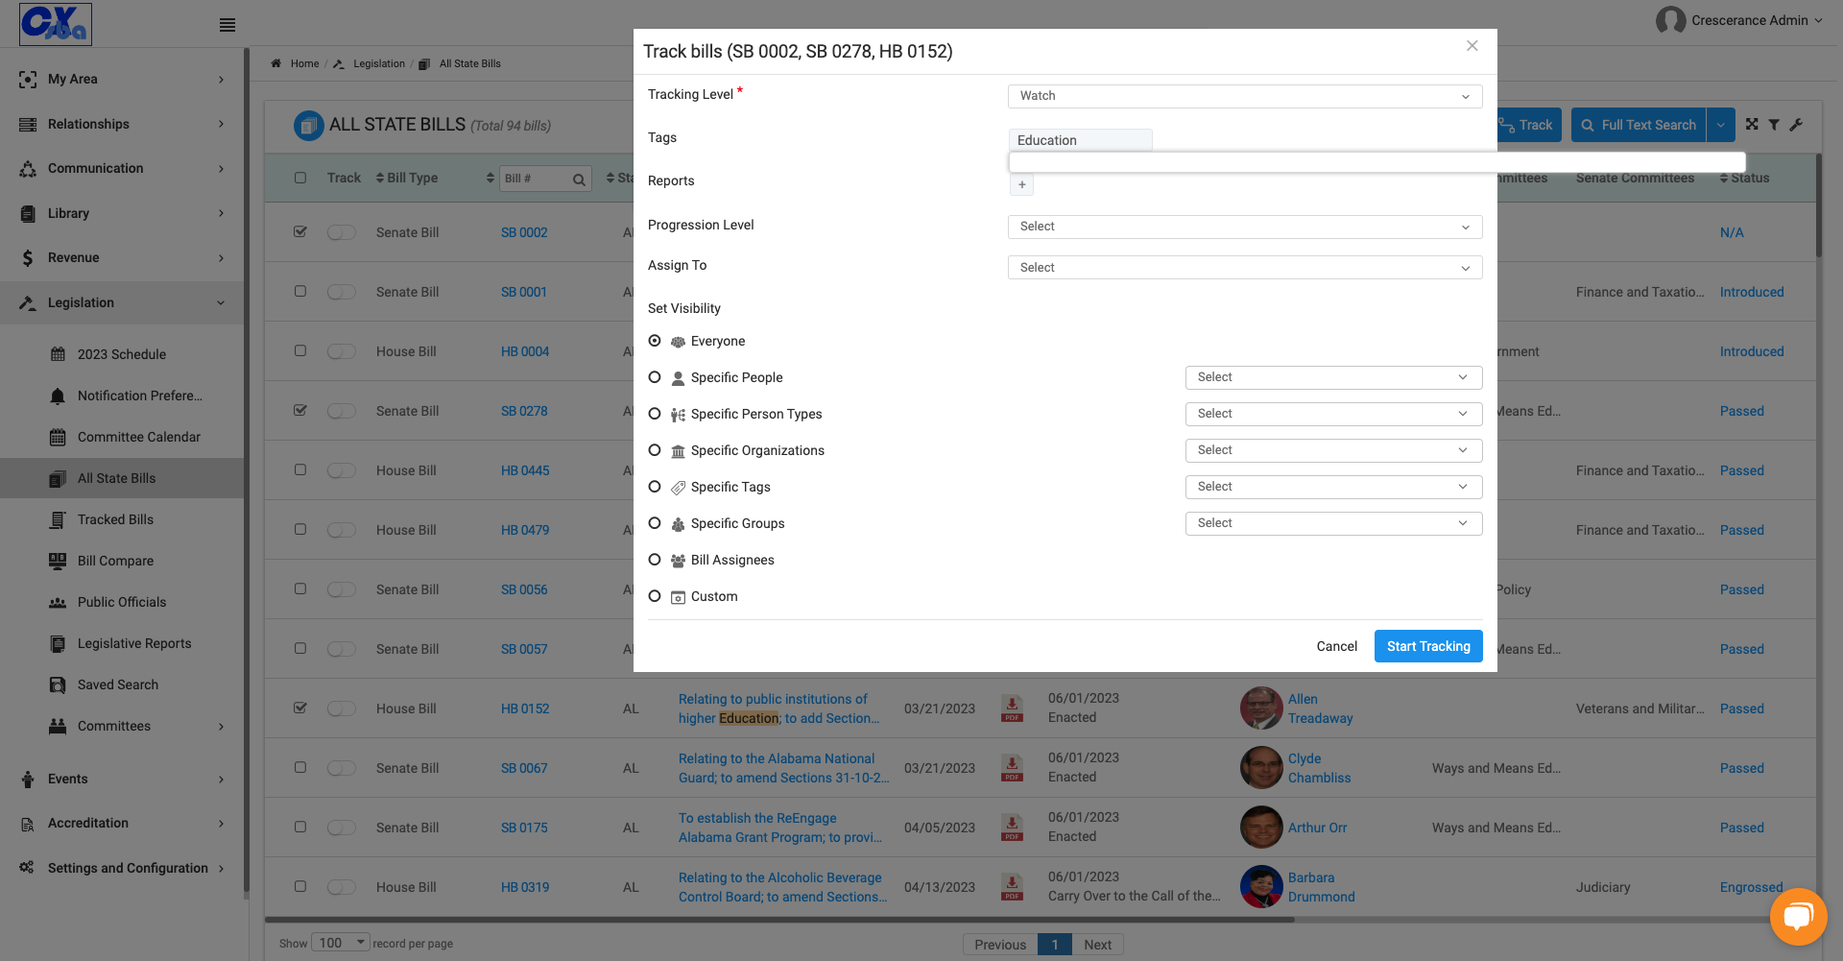Click Allen Treadaway's photo thumbnail

(1261, 709)
